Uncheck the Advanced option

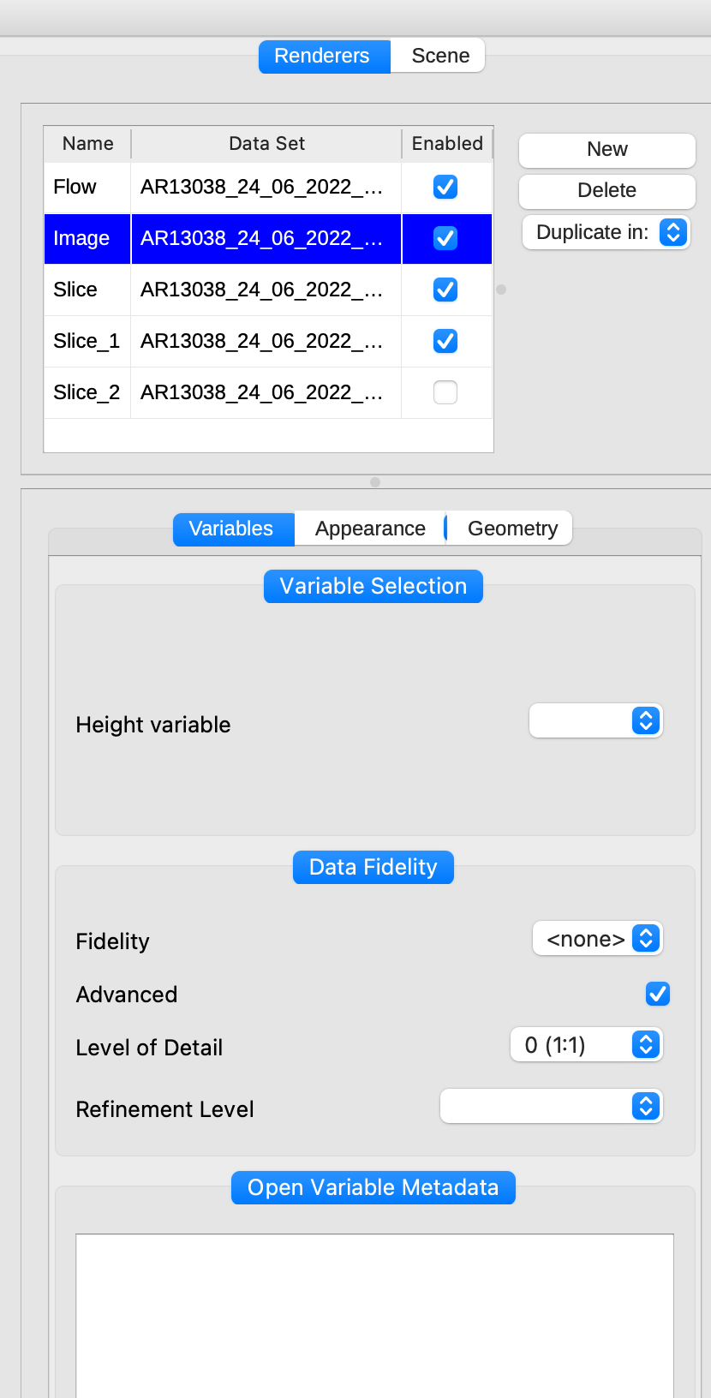[x=657, y=994]
